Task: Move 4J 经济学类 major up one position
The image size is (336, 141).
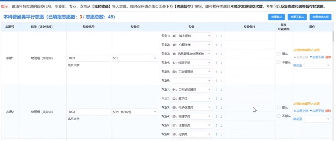Action: [216, 63]
